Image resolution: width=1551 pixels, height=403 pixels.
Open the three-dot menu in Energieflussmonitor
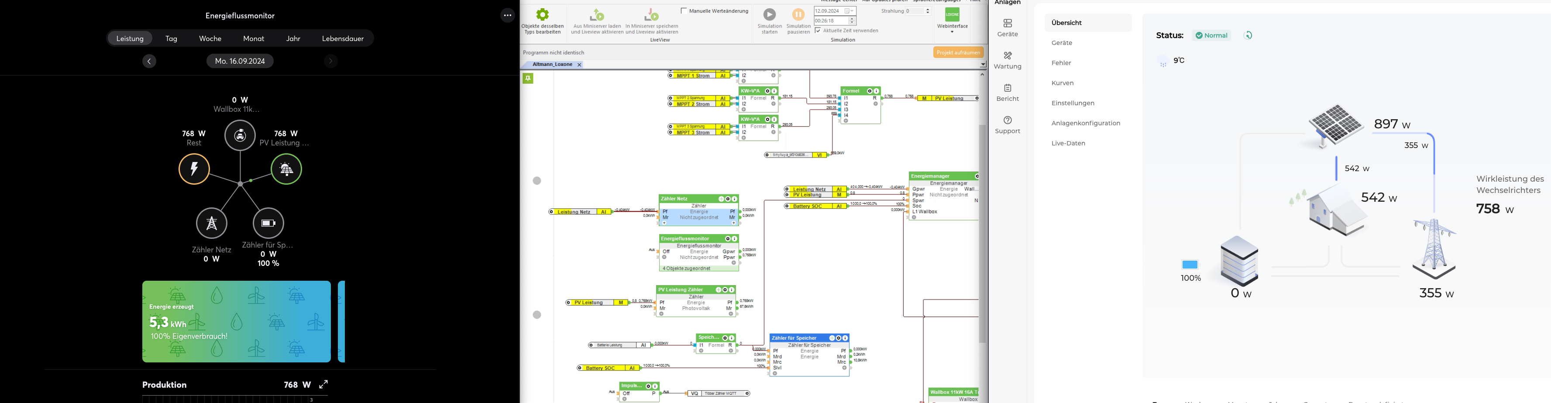point(508,16)
